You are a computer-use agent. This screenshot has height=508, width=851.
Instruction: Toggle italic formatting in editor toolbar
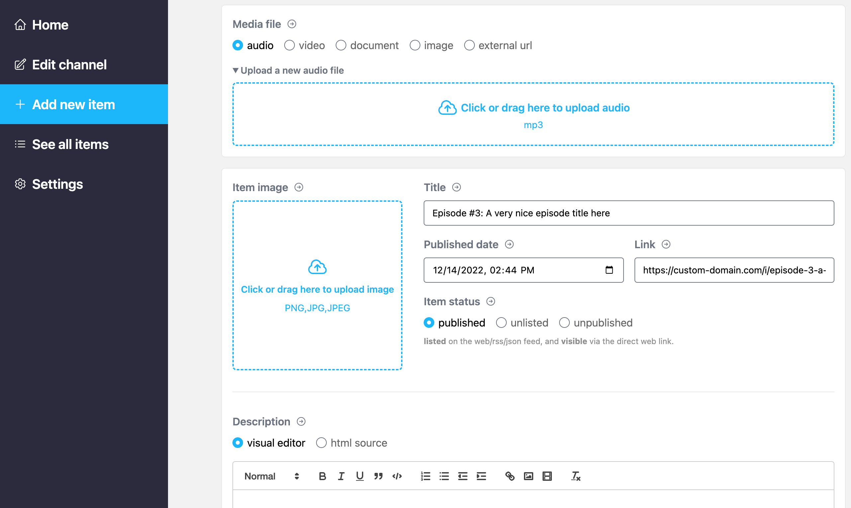coord(341,476)
